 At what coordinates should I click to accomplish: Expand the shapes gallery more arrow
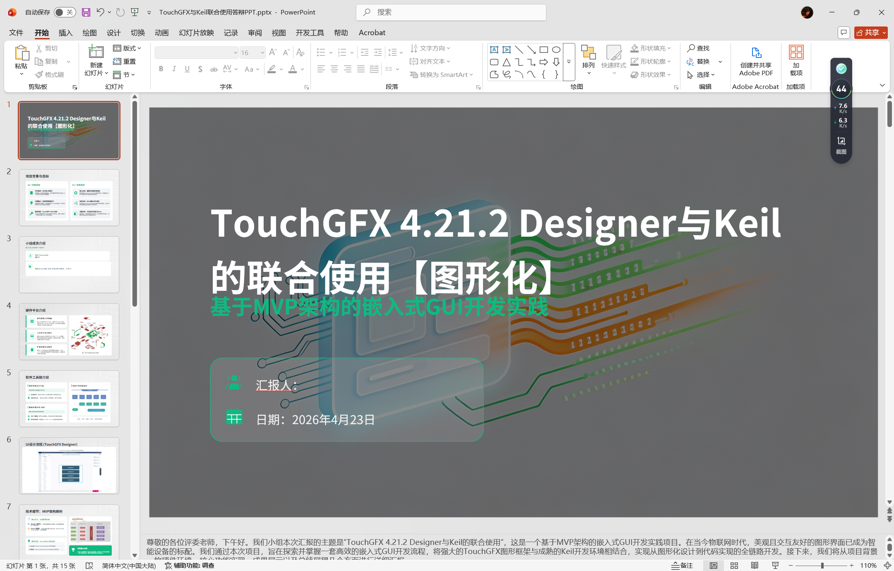click(x=569, y=62)
